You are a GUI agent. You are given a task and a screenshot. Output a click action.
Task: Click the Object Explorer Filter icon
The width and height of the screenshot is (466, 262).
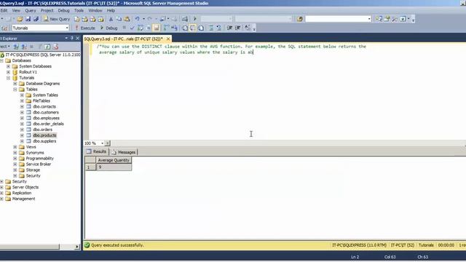(x=39, y=47)
